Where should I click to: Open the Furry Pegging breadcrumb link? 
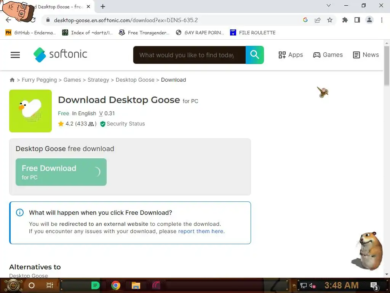tap(39, 80)
